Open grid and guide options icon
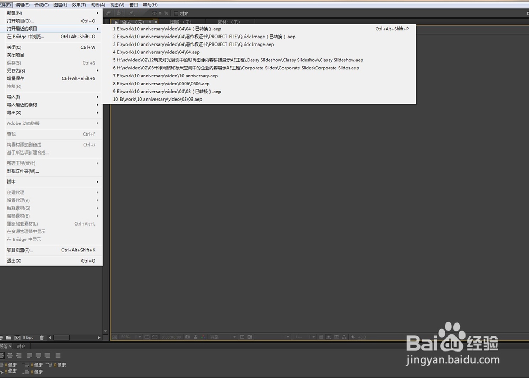 click(147, 337)
